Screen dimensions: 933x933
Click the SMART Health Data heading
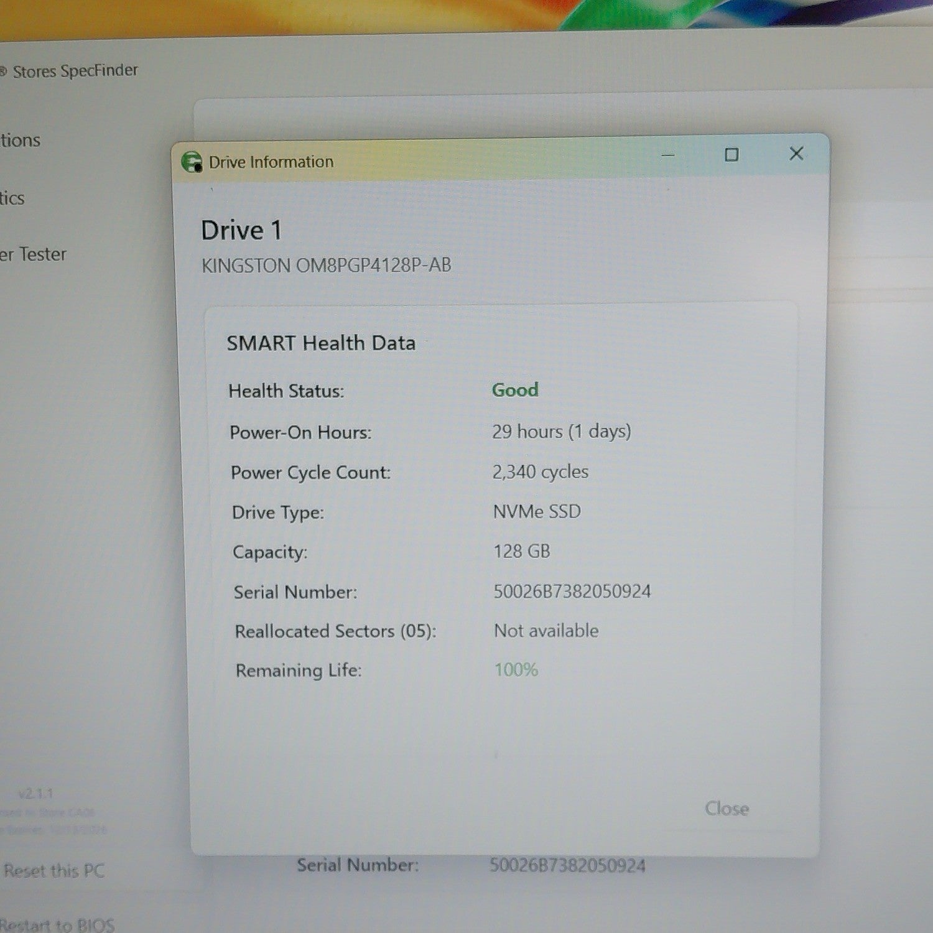tap(321, 343)
